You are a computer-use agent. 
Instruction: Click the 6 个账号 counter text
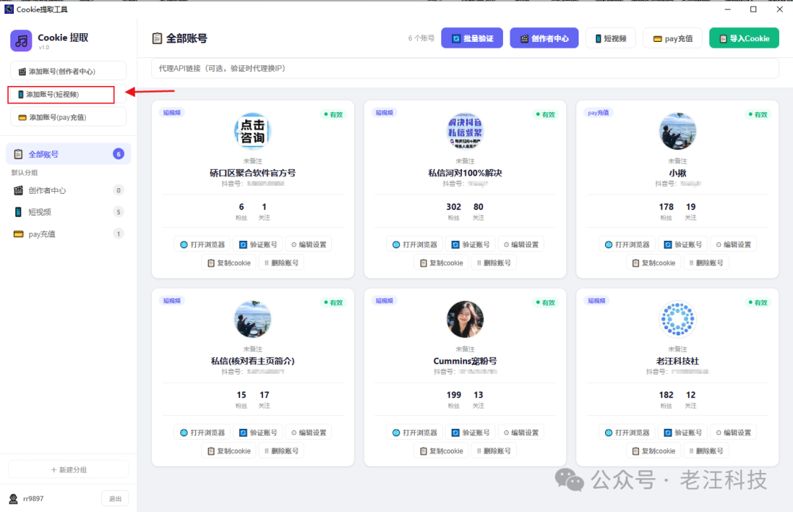421,38
